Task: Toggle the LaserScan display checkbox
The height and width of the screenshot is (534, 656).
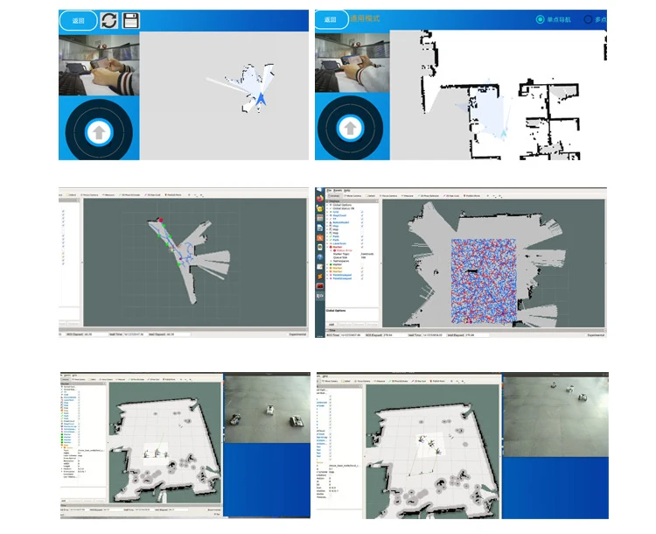Action: [362, 243]
